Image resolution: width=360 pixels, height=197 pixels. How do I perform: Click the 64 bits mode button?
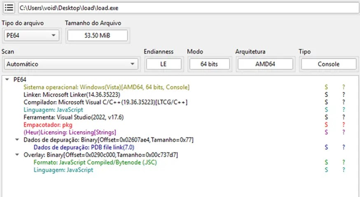210,64
